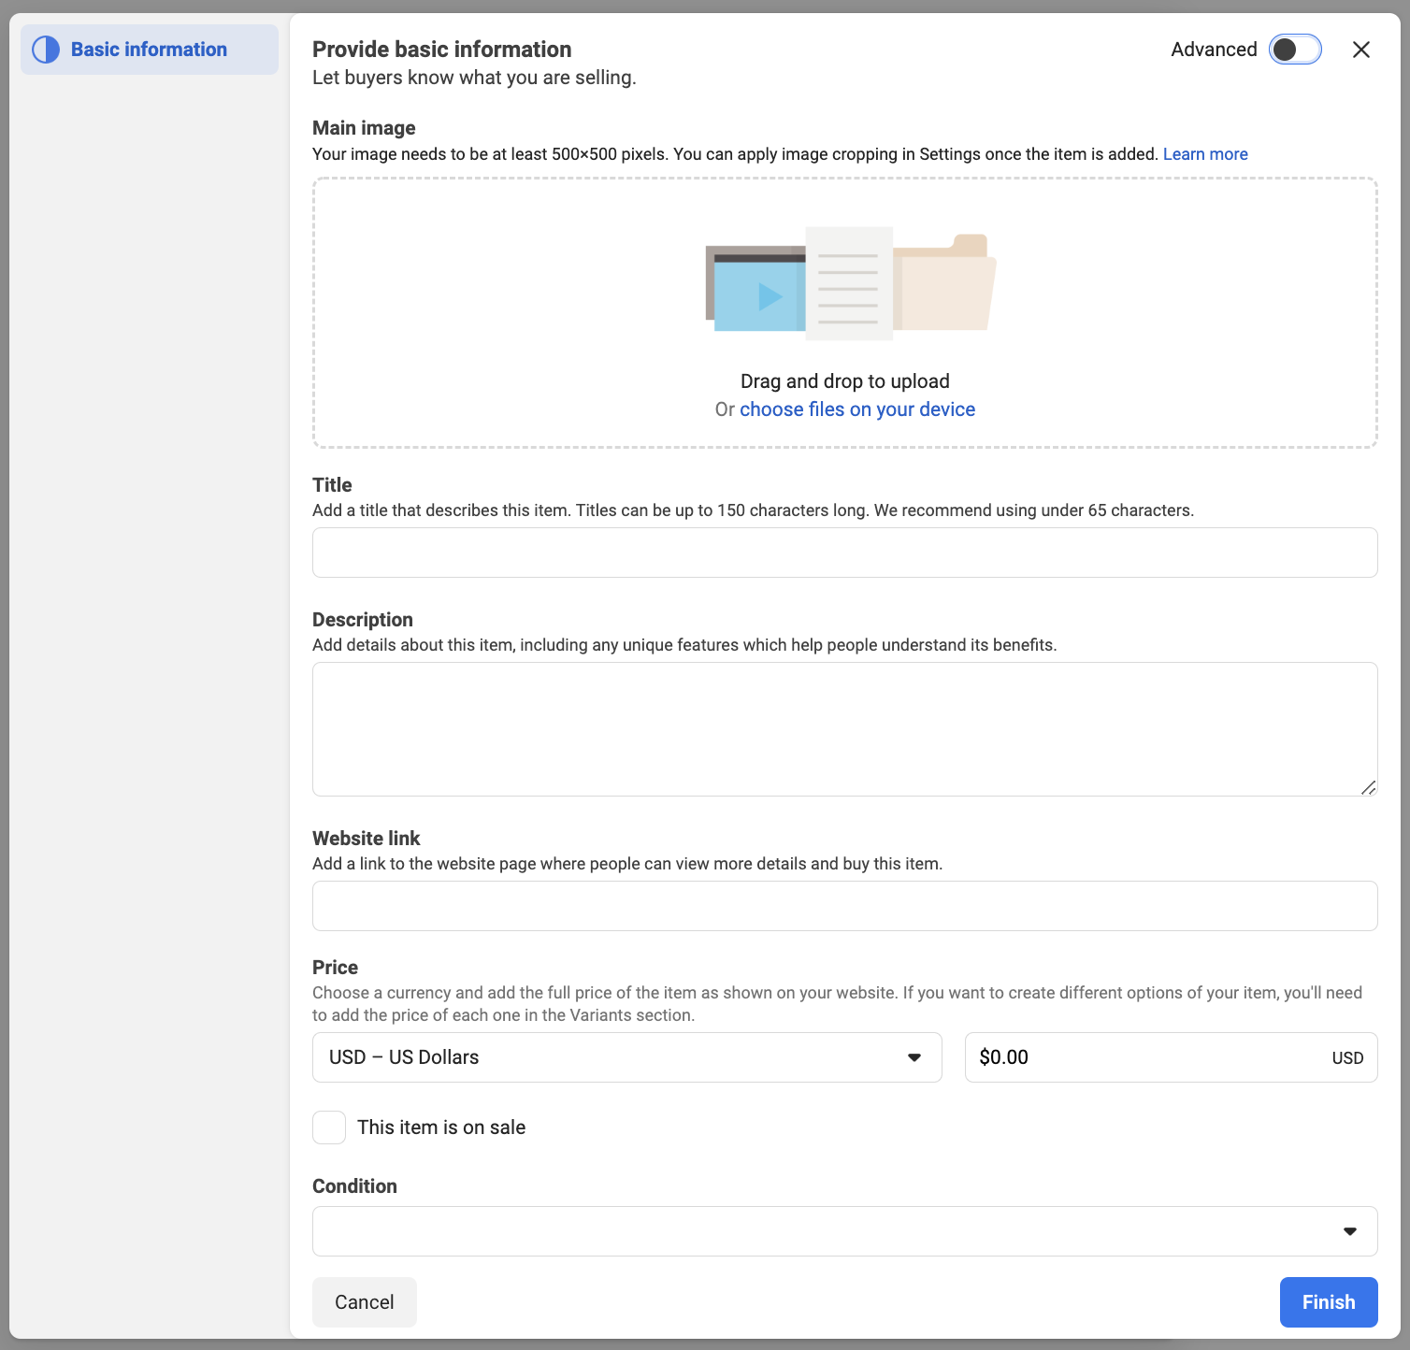Click the currency dropdown caret arrow
The height and width of the screenshot is (1350, 1410).
click(914, 1057)
